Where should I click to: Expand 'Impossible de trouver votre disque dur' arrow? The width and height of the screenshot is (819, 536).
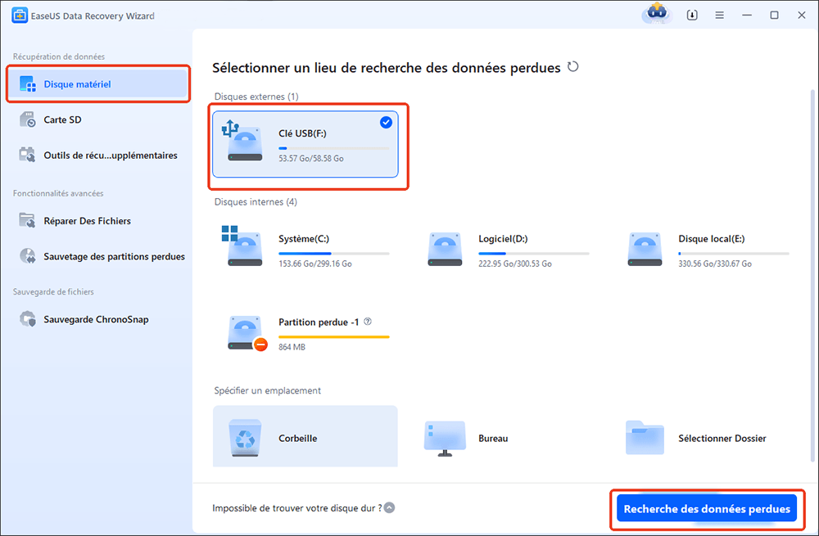(x=390, y=508)
